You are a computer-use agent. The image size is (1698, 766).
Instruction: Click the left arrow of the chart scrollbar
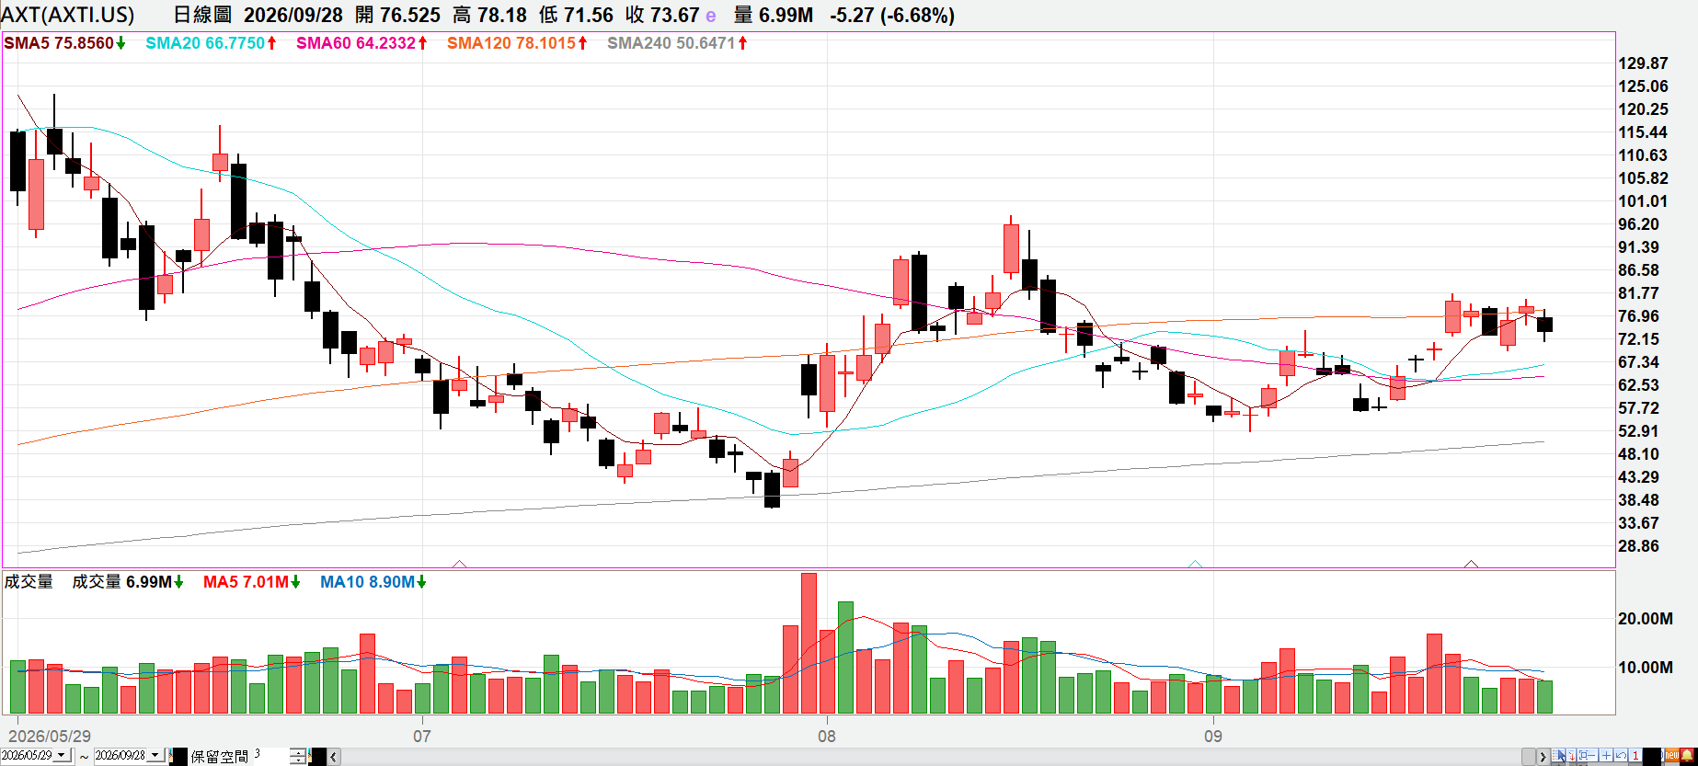click(334, 757)
